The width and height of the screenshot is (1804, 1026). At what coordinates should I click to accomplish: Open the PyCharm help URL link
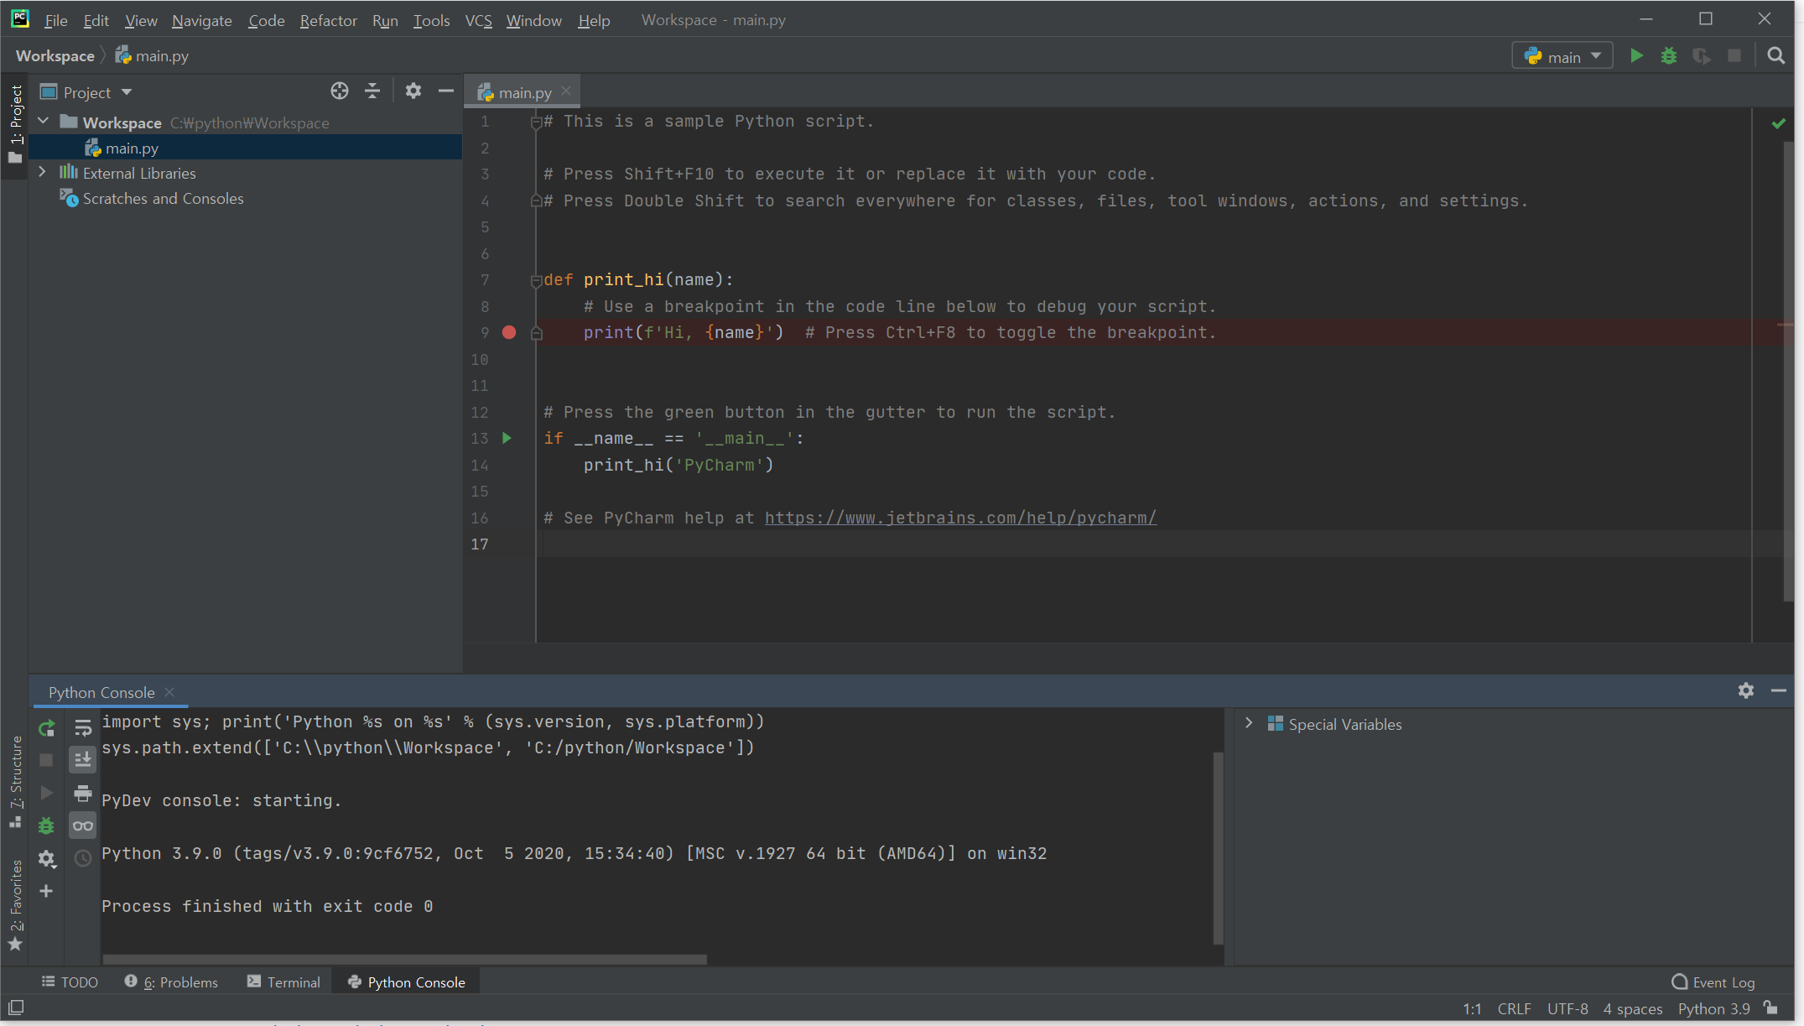(960, 518)
